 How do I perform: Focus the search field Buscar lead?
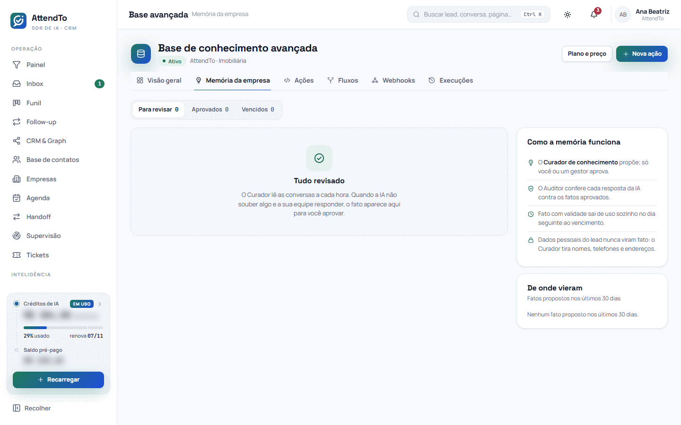coord(479,15)
